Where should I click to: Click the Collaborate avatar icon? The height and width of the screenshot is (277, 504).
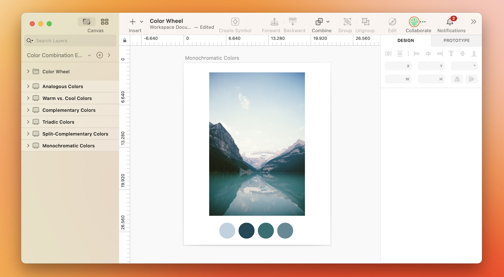[x=414, y=22]
